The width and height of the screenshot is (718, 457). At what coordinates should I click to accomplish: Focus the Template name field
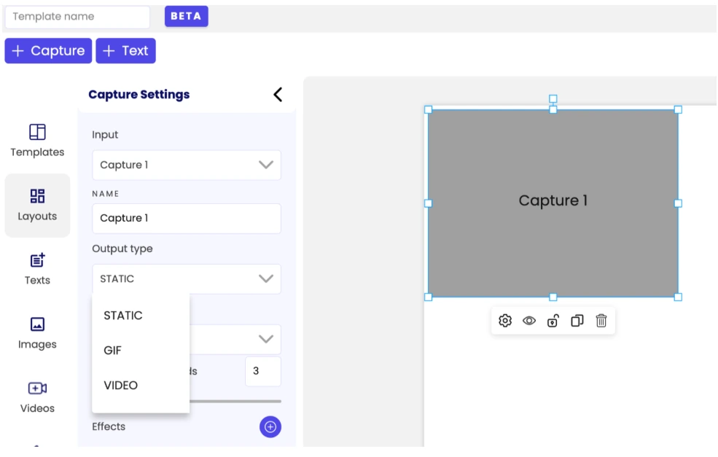point(77,17)
